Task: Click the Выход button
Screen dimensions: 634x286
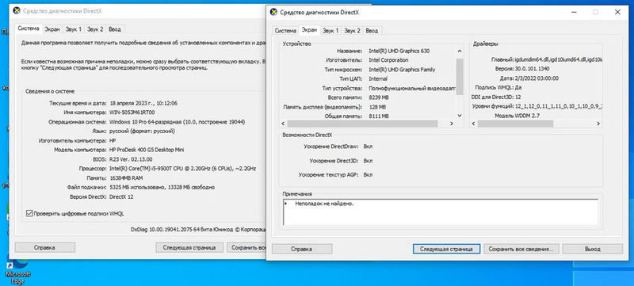Action: (x=593, y=249)
